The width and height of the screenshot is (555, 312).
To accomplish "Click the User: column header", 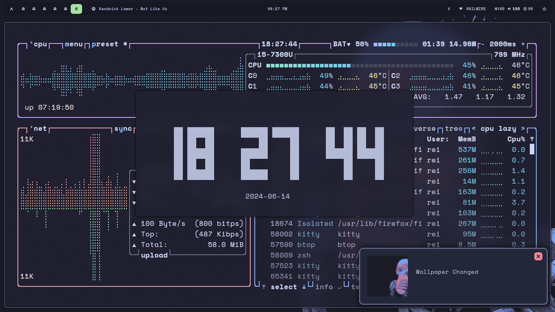I will (x=438, y=139).
